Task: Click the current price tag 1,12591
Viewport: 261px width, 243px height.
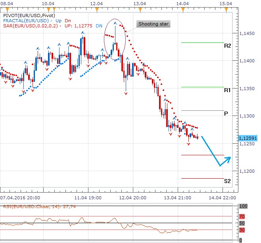Action: 248,138
